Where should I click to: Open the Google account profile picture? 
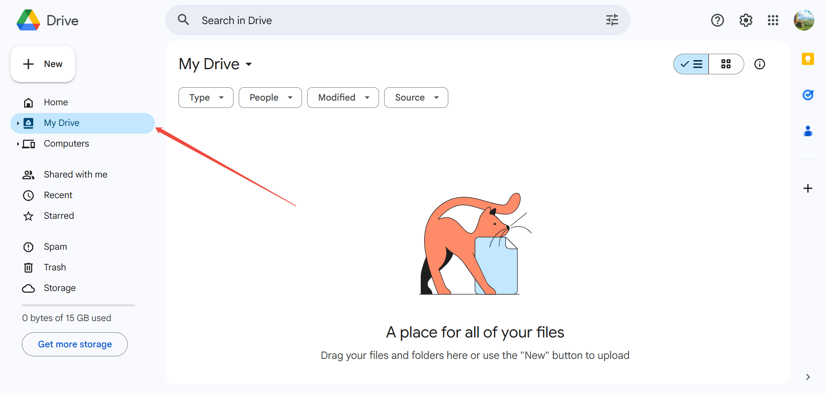[804, 20]
